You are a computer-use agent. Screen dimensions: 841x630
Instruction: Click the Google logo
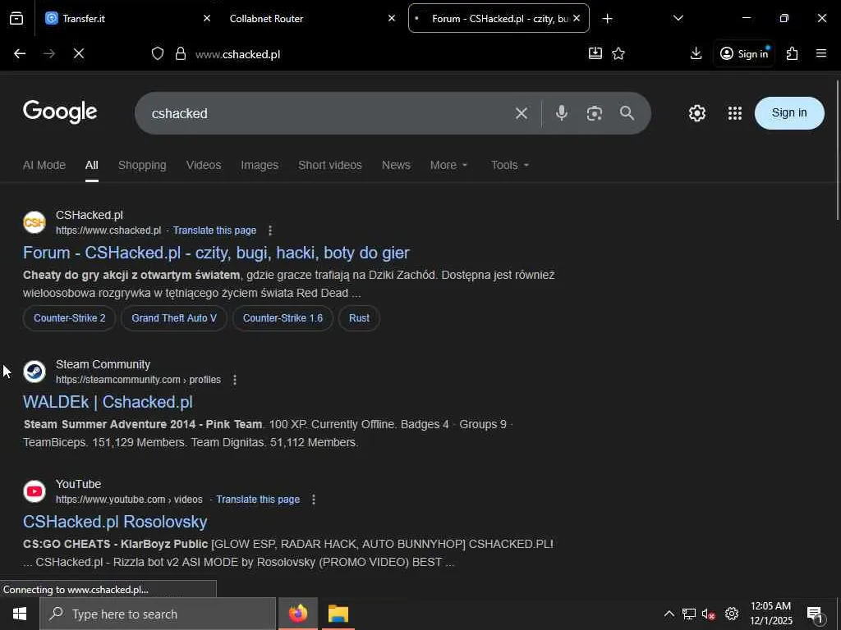point(60,112)
